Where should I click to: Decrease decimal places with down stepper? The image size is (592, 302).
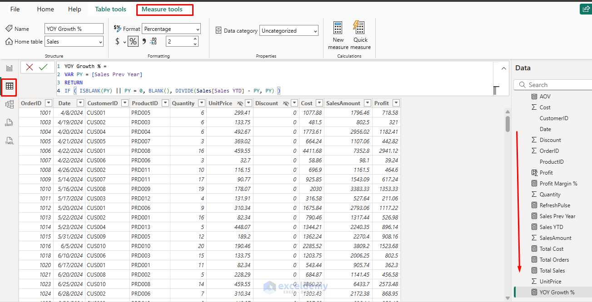[x=195, y=44]
